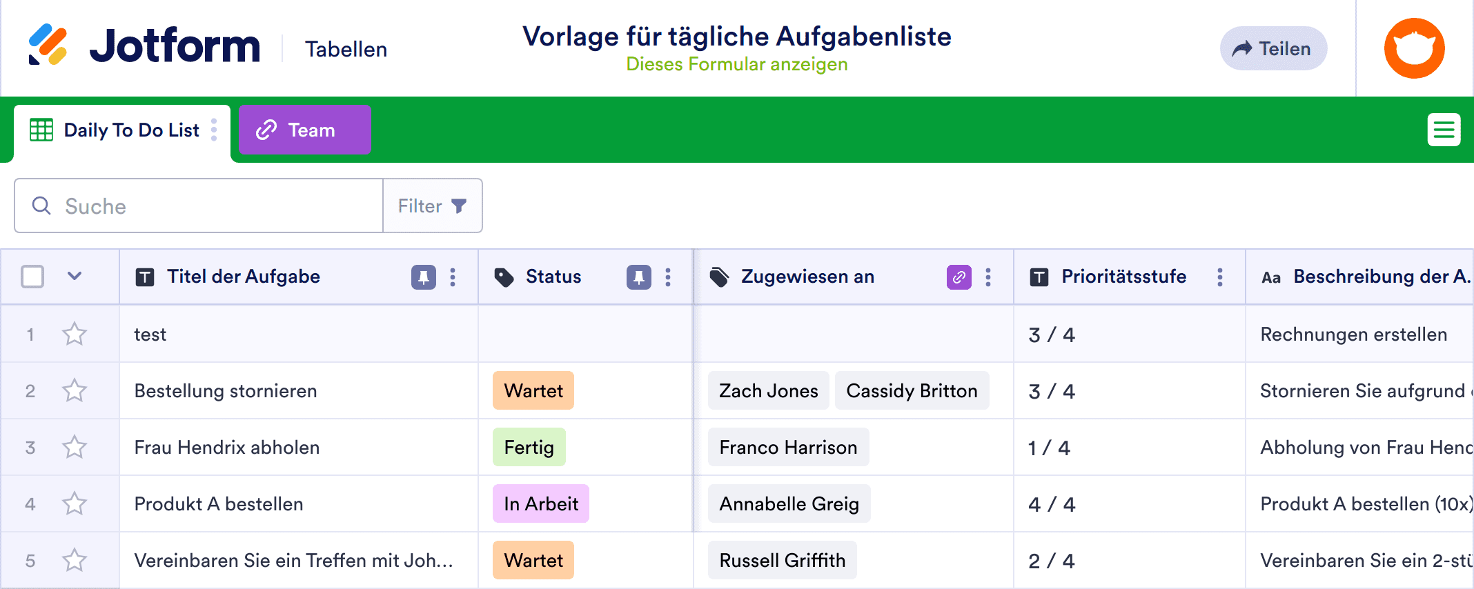Pin the Titel der Aufgabe column
1474x589 pixels.
(424, 277)
